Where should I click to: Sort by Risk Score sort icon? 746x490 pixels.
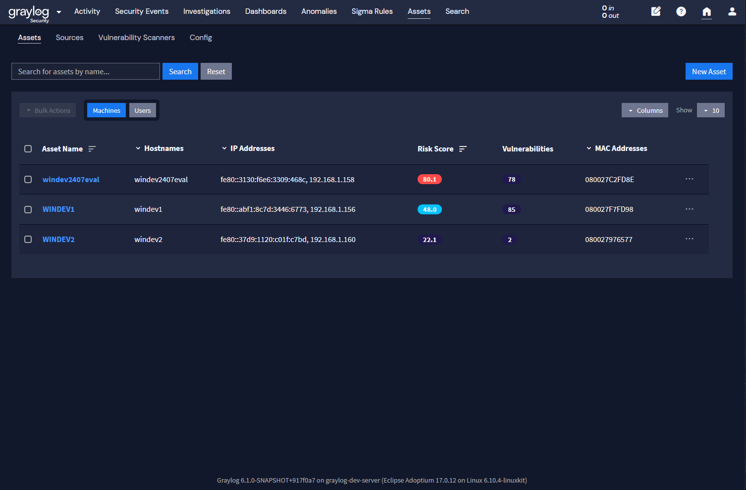tap(463, 149)
